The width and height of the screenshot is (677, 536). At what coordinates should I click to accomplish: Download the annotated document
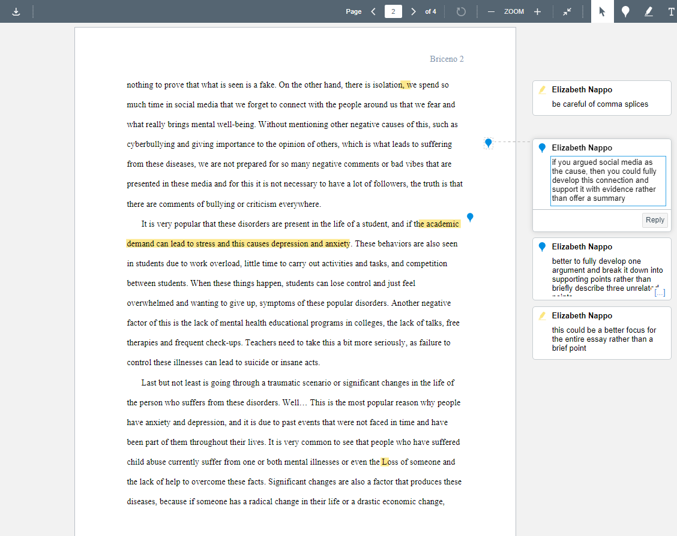coord(16,11)
